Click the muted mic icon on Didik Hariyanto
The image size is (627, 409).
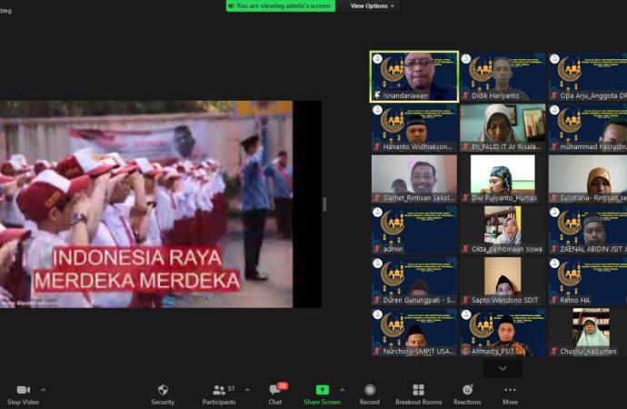[x=465, y=95]
